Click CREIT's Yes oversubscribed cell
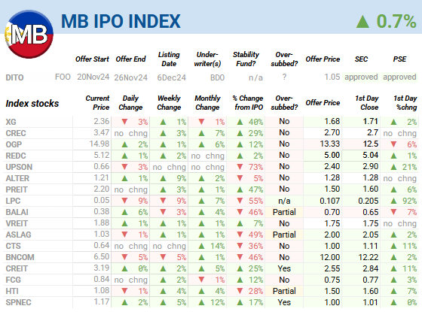The width and height of the screenshot is (422, 312). tap(284, 268)
